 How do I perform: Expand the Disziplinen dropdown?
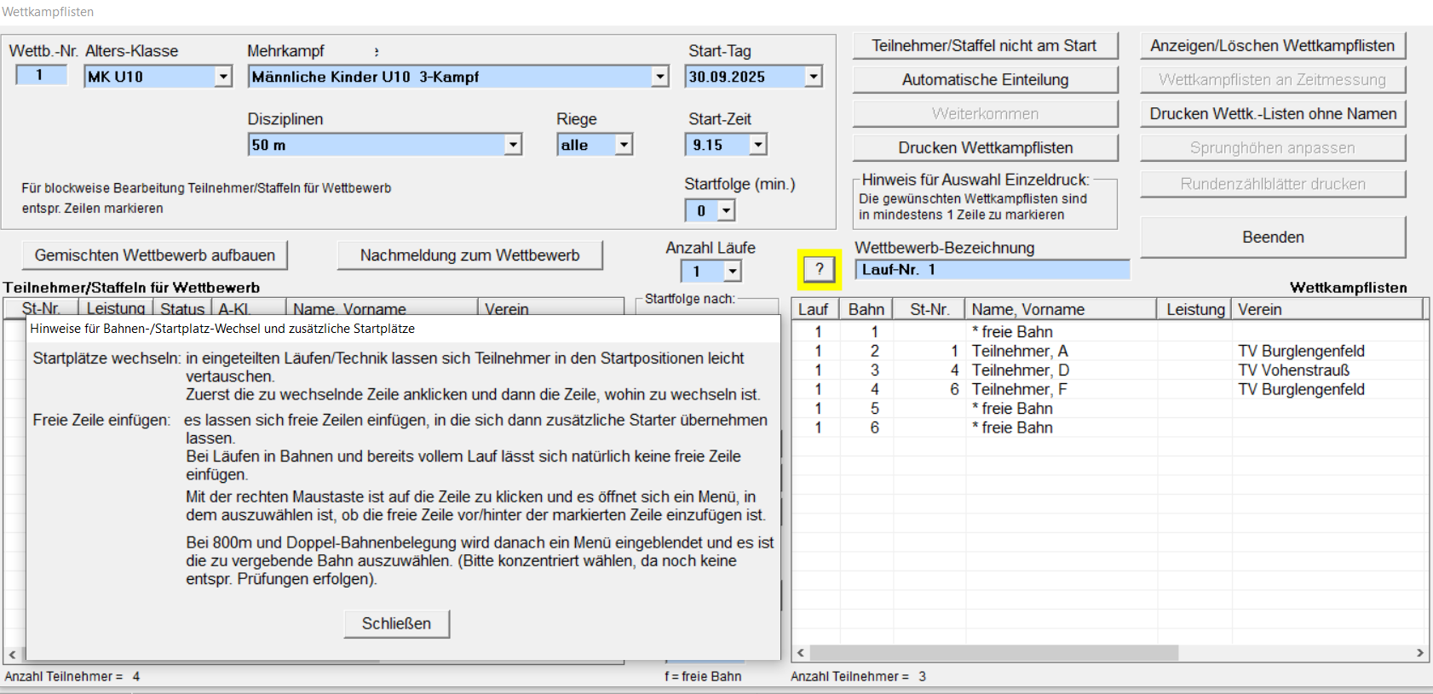[x=513, y=145]
